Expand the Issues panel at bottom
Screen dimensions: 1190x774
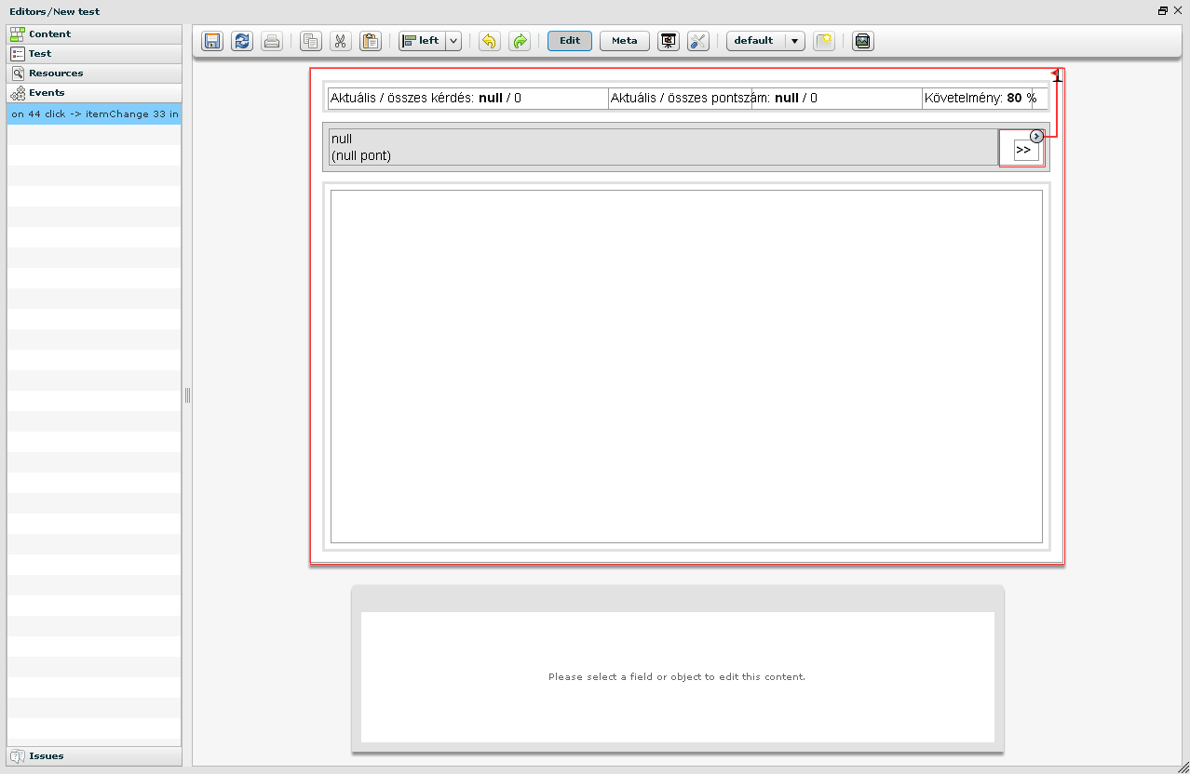(x=94, y=756)
